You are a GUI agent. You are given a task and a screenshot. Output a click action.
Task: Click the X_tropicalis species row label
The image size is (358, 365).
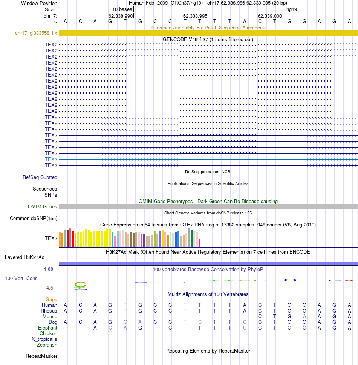tap(44, 339)
